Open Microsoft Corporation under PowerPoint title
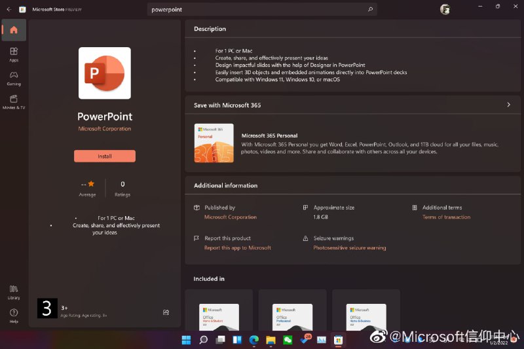 click(x=105, y=128)
